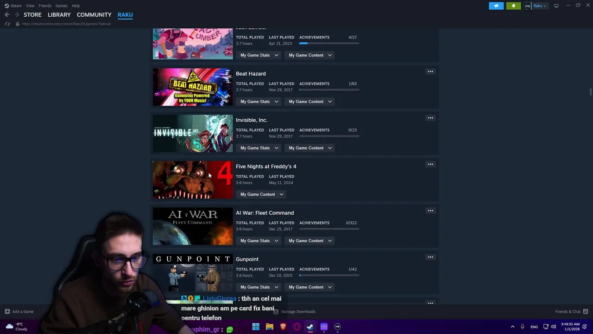Show hidden system tray icons
The width and height of the screenshot is (593, 334).
pos(512,327)
